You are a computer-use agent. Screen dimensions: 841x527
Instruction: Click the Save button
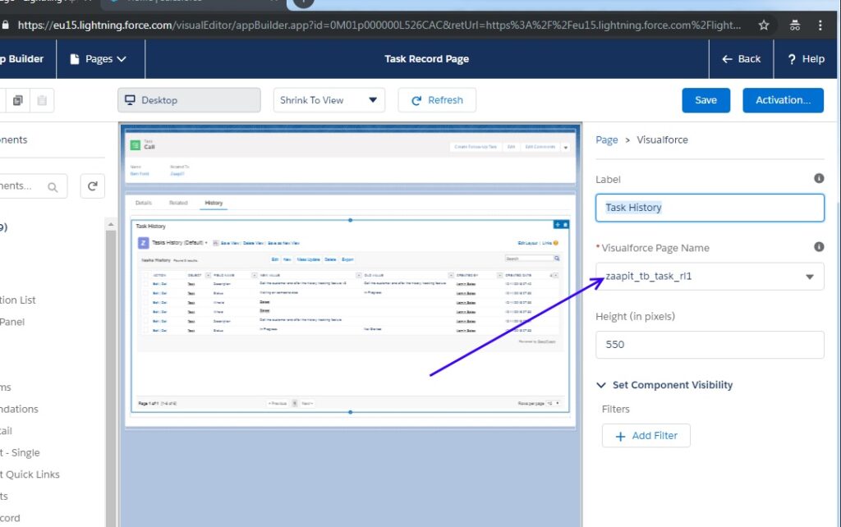point(705,100)
